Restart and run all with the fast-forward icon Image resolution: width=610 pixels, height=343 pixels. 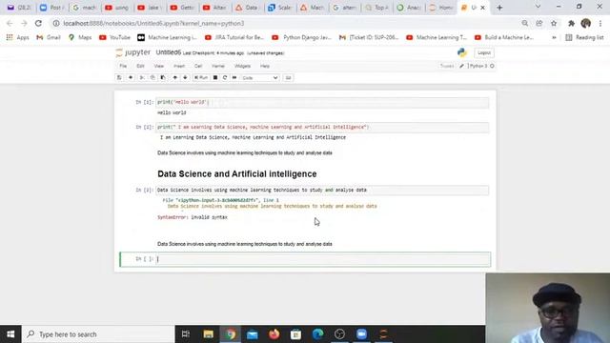point(234,78)
